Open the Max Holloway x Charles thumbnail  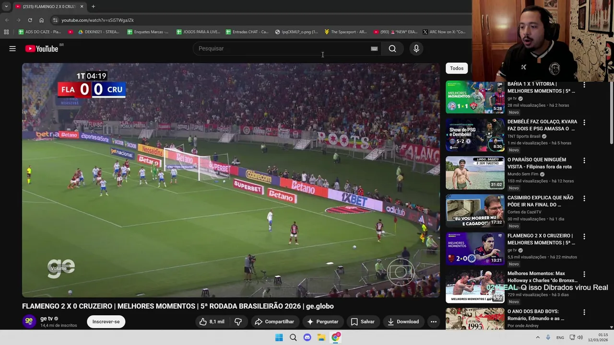[x=475, y=287]
